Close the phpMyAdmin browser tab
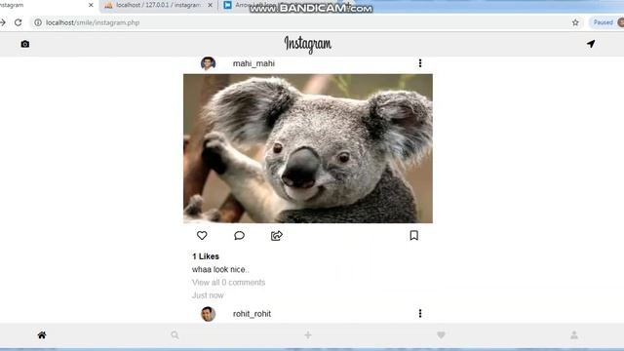The image size is (624, 351). [x=211, y=5]
